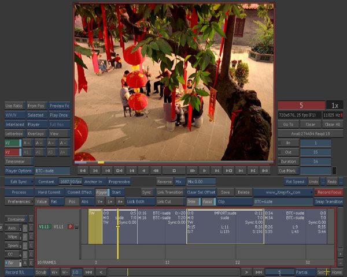Click the red P track patch icon
Screen dimensions: 347x277
[71, 227]
